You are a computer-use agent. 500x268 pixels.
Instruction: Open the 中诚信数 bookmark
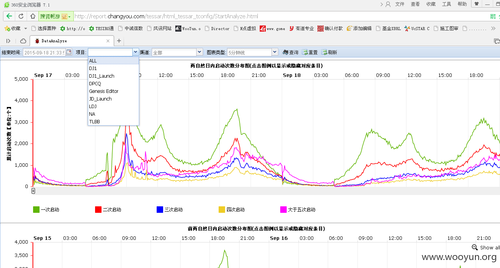[130, 29]
